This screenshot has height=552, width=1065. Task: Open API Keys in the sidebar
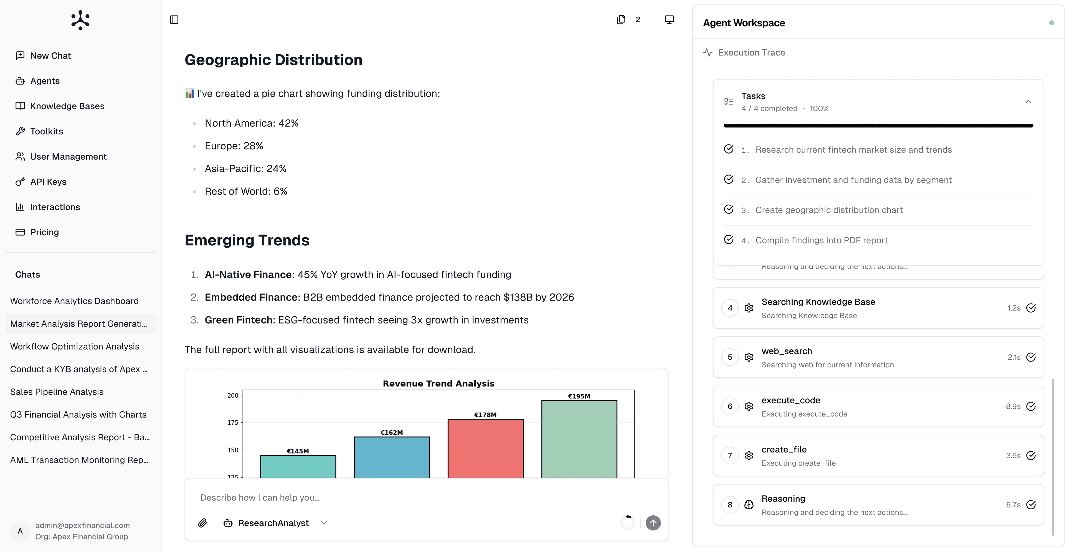(x=80, y=182)
